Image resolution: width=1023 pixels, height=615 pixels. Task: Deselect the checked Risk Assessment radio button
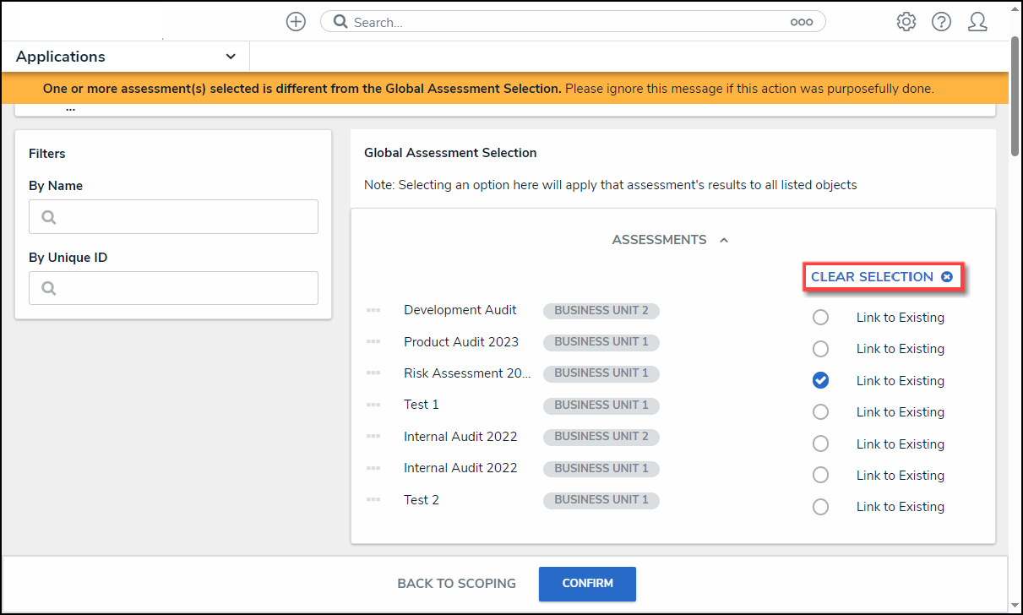pyautogui.click(x=820, y=381)
